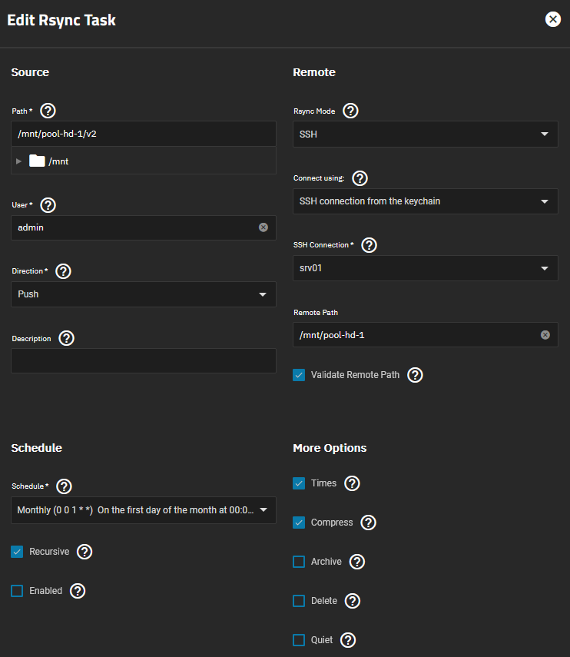The width and height of the screenshot is (570, 657).
Task: Clear the Remote Path field
Action: coord(545,335)
